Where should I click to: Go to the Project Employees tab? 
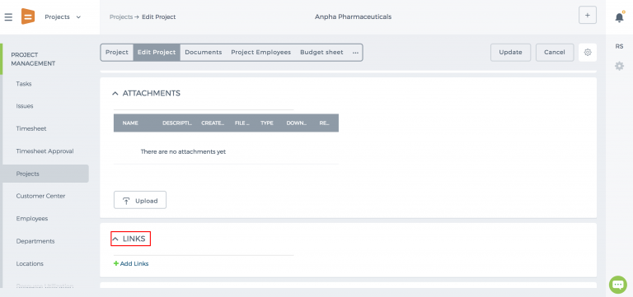coord(260,53)
